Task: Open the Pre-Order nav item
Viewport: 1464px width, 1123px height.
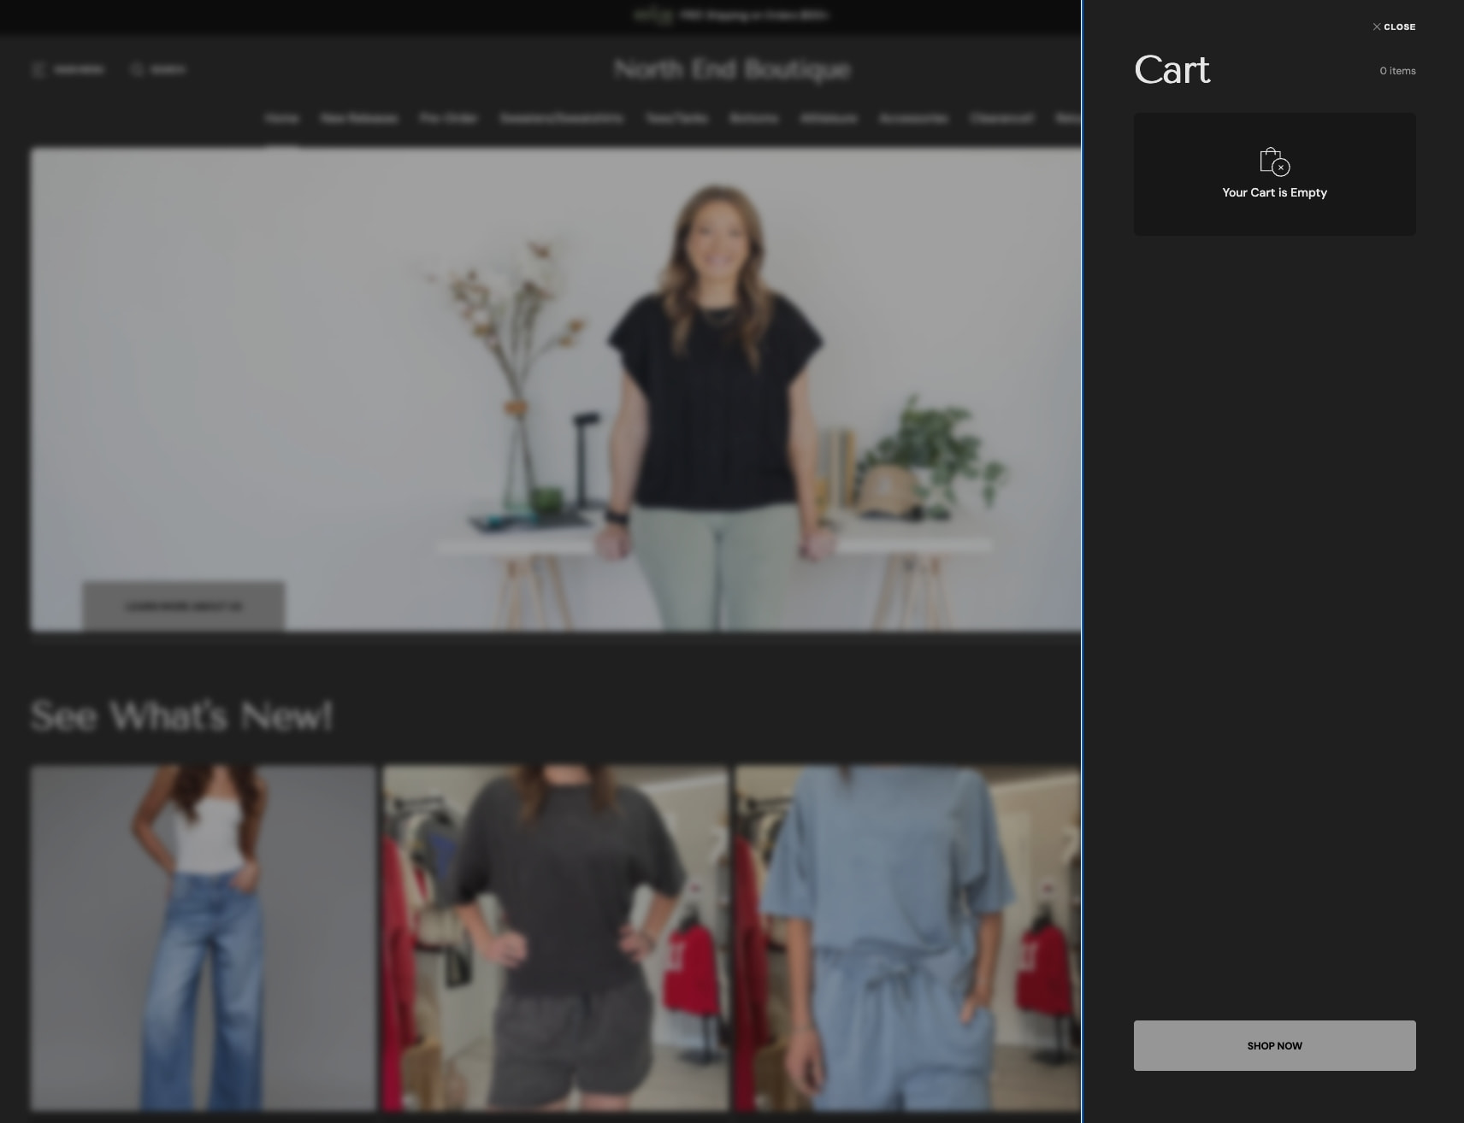Action: pyautogui.click(x=448, y=118)
